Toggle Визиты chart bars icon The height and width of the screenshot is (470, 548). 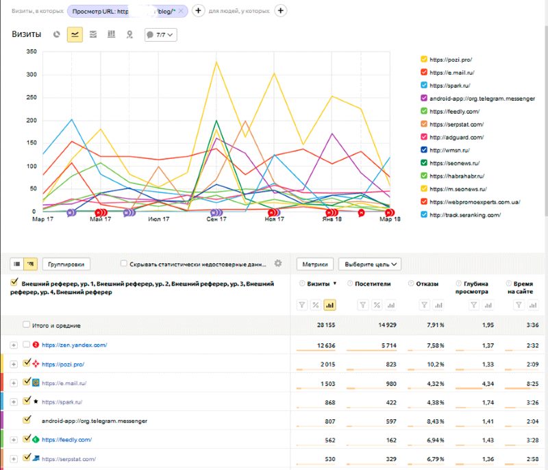(x=329, y=305)
